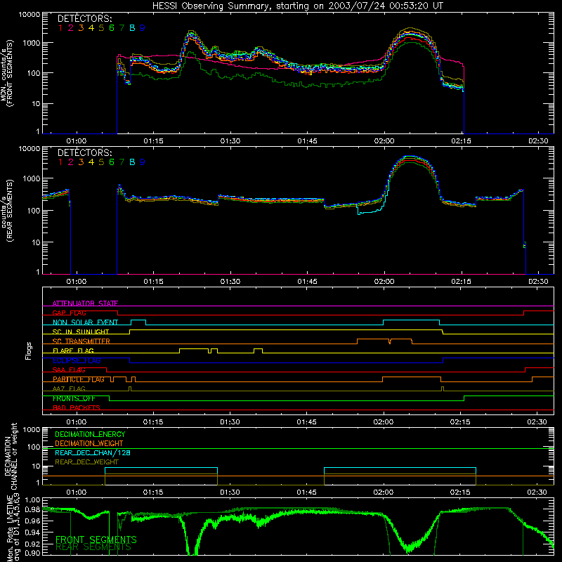The image size is (562, 562).
Task: Click the DETECTORS: heading in the rear segments plot
Action: click(x=84, y=153)
